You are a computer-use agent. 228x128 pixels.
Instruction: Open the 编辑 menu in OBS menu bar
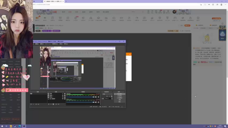tap(37, 44)
